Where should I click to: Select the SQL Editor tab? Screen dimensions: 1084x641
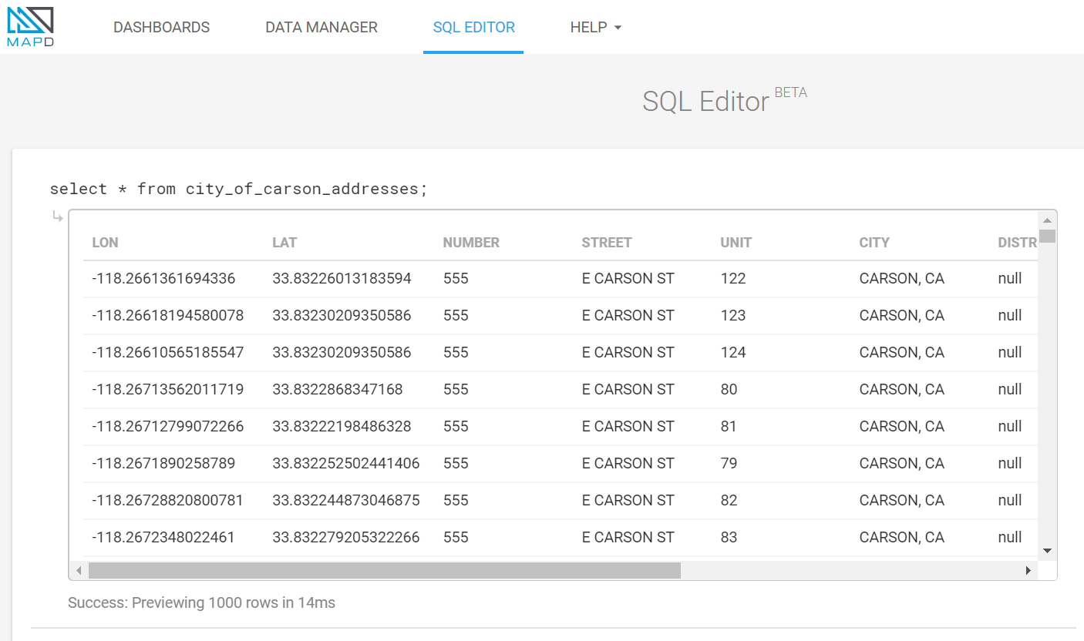pos(473,27)
